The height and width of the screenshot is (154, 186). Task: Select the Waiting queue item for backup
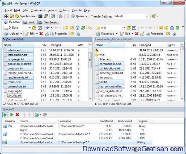coord(77,142)
